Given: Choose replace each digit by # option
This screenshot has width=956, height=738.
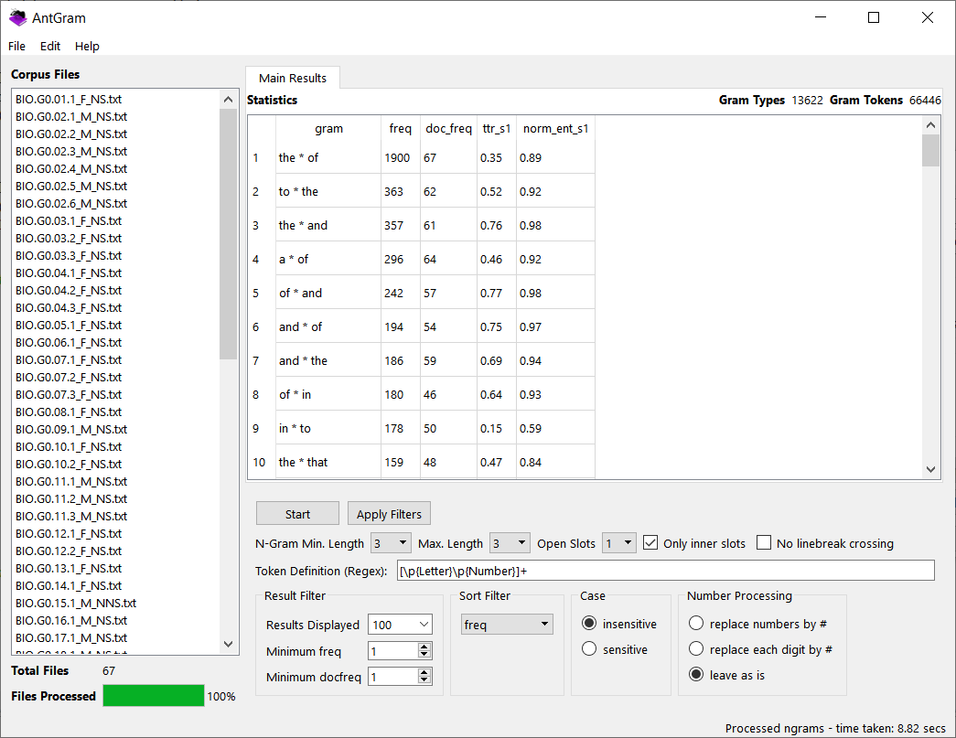Looking at the screenshot, I should (x=696, y=649).
